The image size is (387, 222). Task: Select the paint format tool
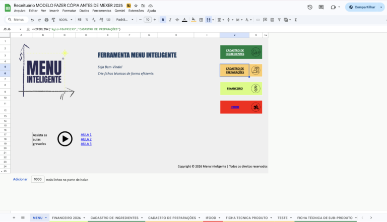point(53,20)
